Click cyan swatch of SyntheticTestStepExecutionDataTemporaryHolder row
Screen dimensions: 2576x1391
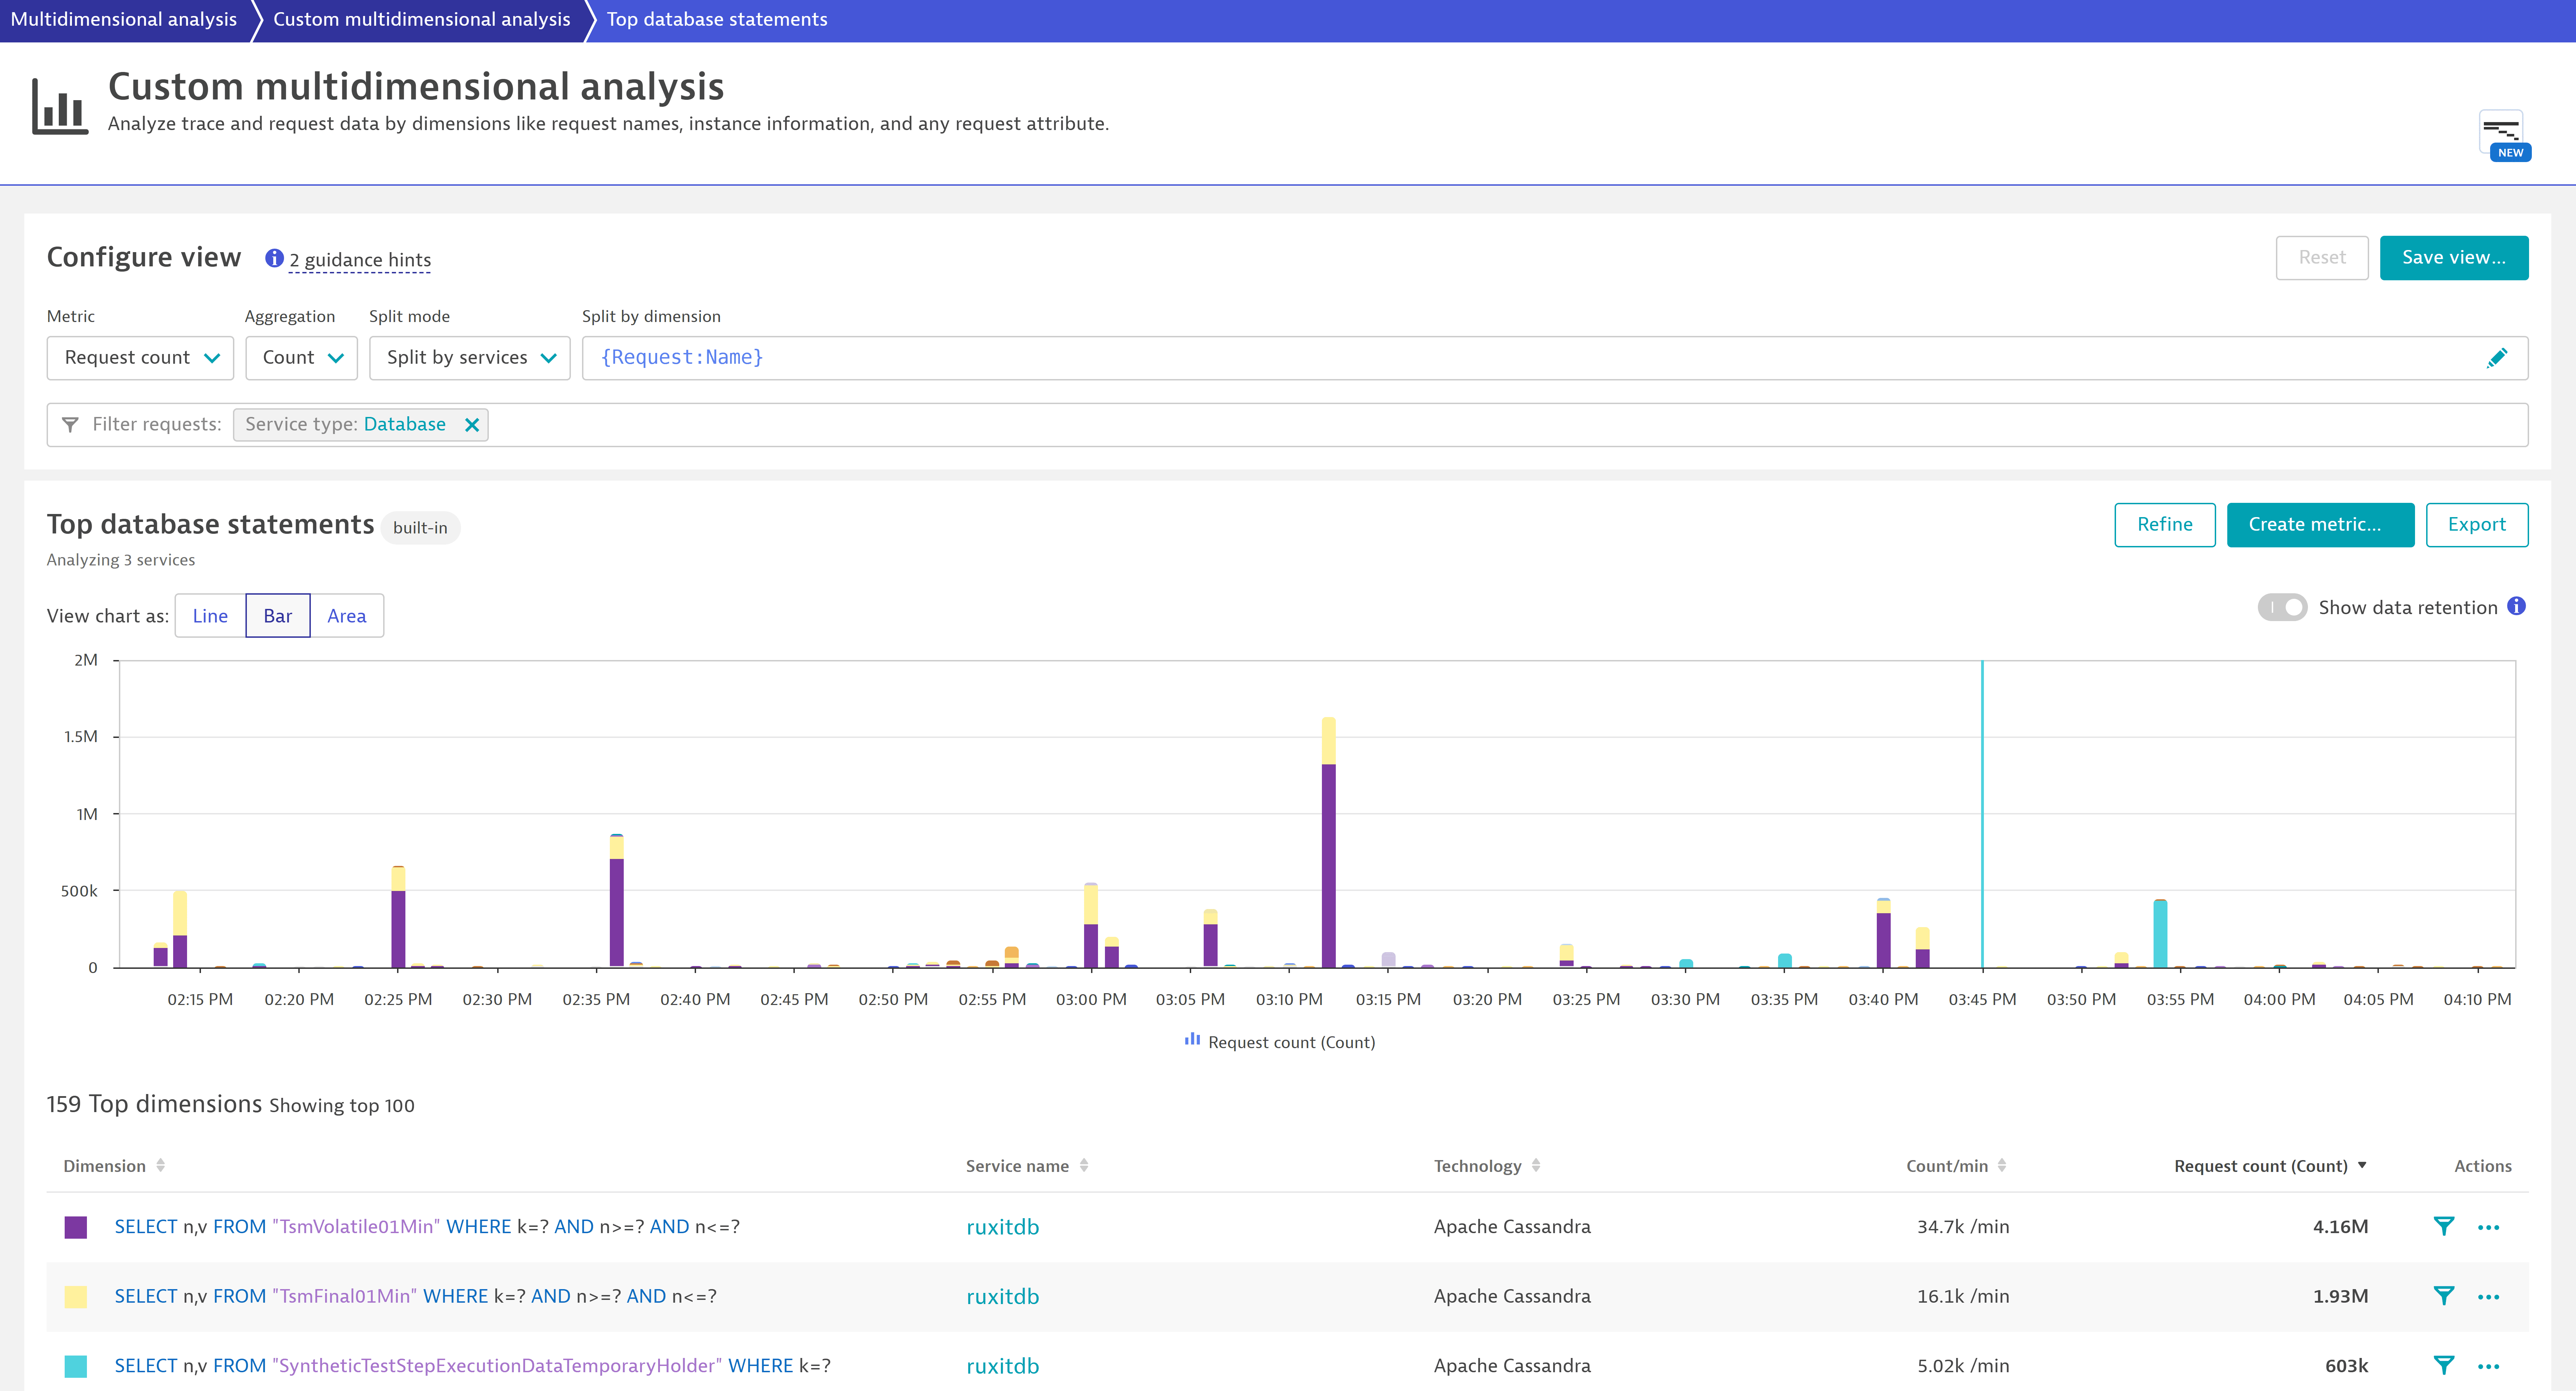coord(76,1366)
